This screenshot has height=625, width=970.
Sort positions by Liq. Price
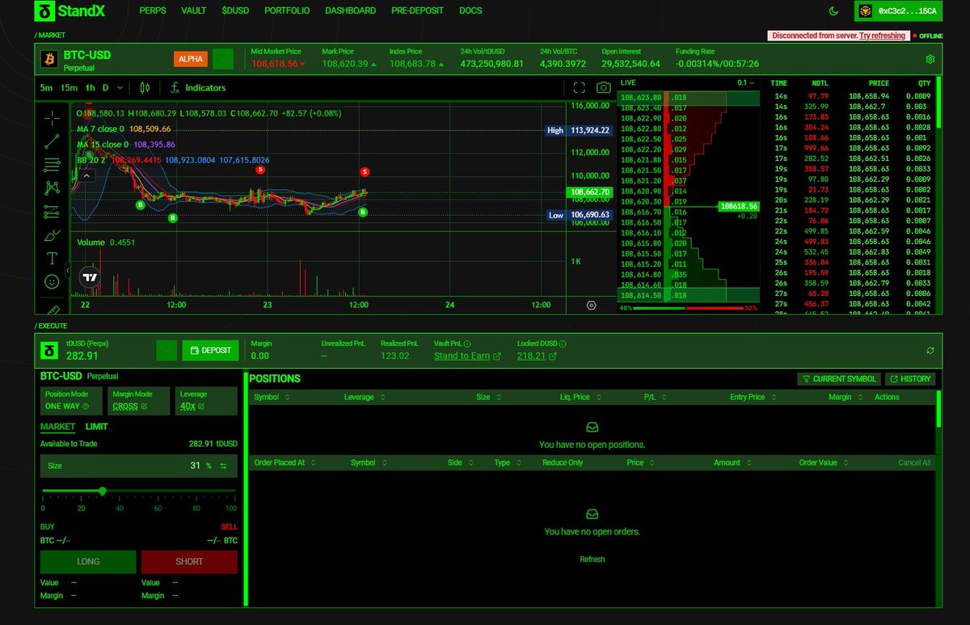579,397
